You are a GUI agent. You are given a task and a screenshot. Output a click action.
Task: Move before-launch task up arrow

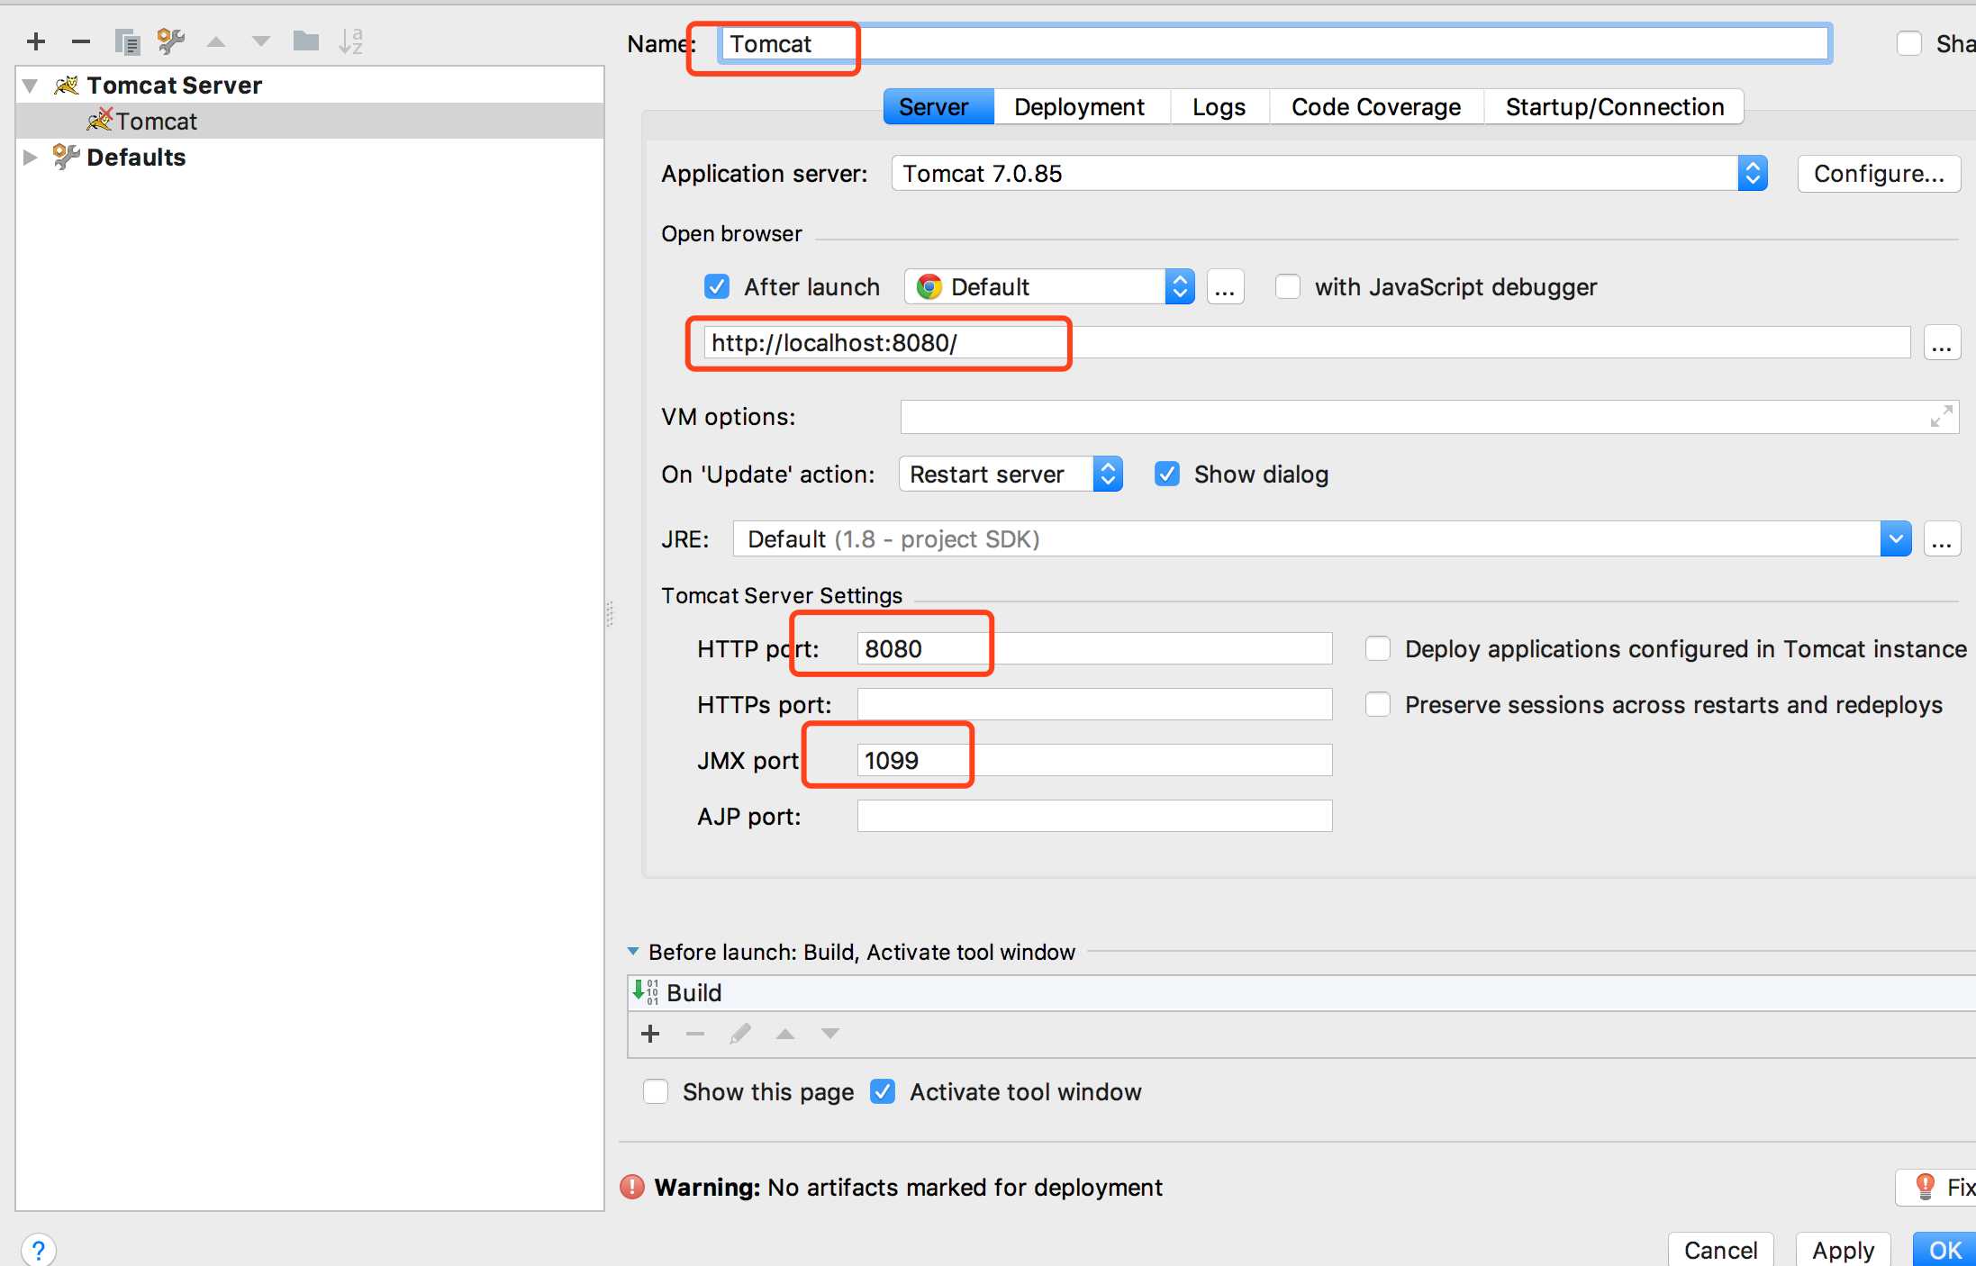pos(785,1034)
